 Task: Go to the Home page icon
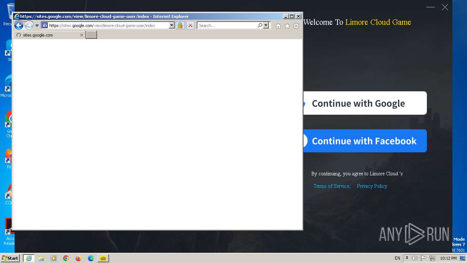pyautogui.click(x=278, y=26)
